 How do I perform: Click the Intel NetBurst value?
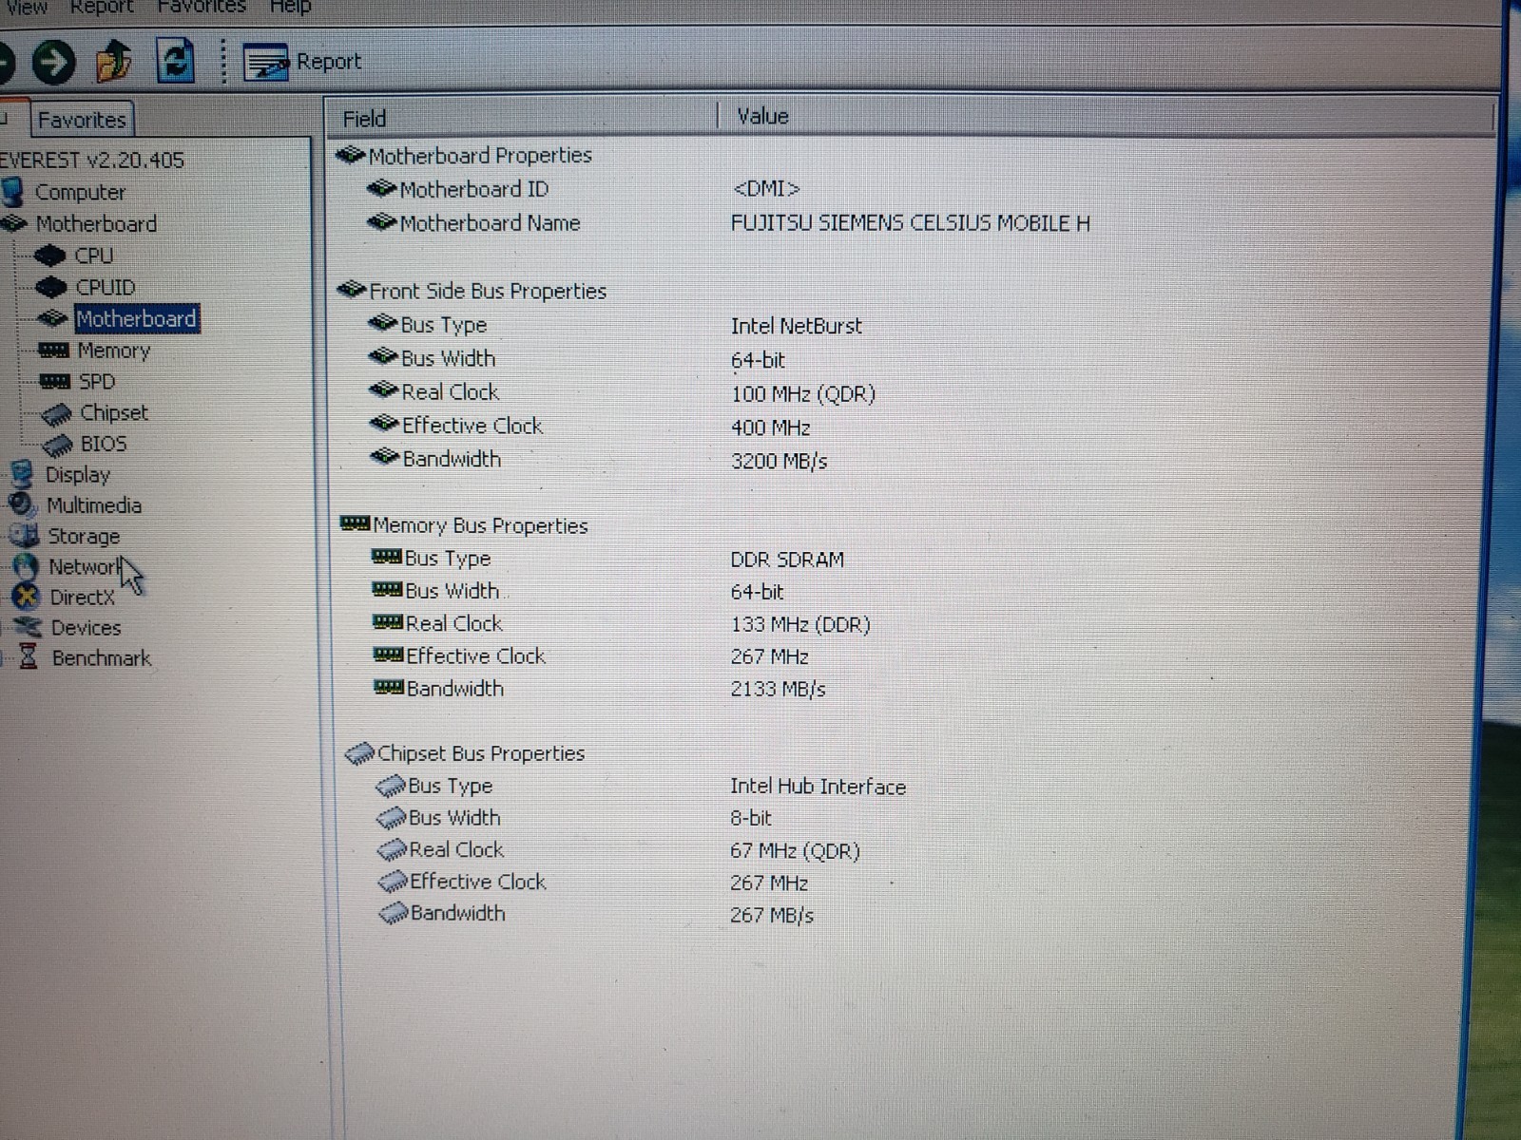(x=796, y=326)
